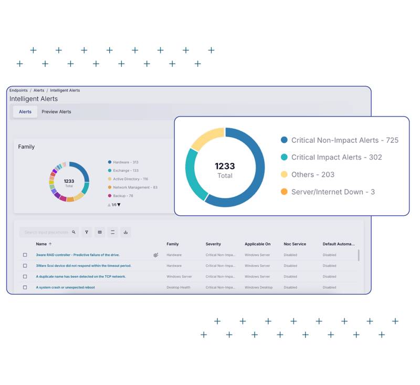This screenshot has height=385, width=420.
Task: Check the row for A system crash or unexpected reboot
Action: click(x=24, y=287)
